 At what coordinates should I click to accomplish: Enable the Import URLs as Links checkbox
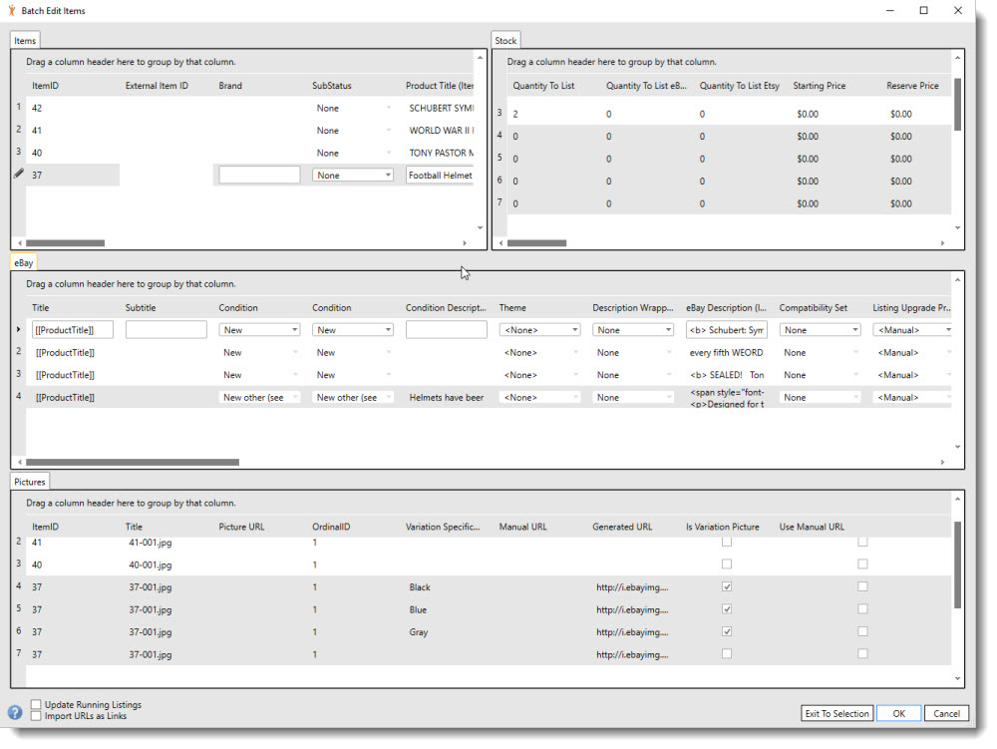pyautogui.click(x=36, y=716)
